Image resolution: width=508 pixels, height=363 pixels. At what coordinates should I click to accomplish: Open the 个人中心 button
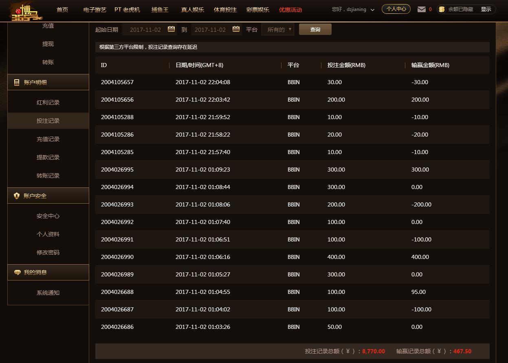[x=396, y=9]
